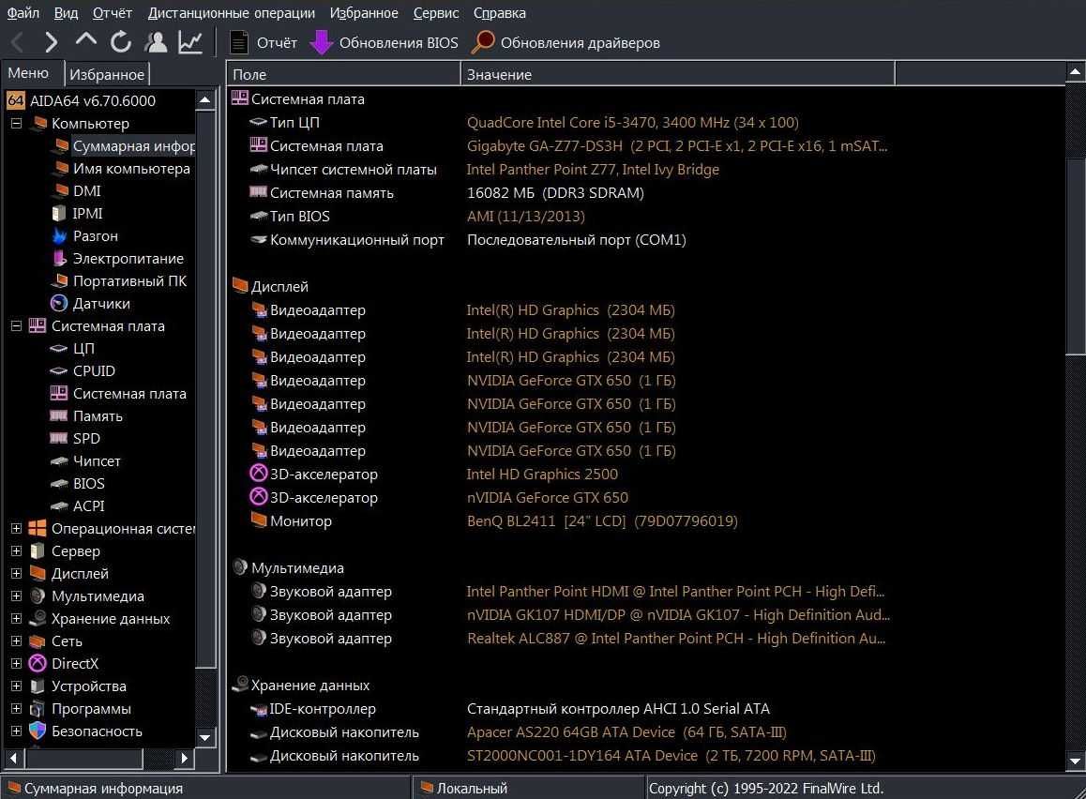Click the Отчёт toolbar button
The height and width of the screenshot is (799, 1086).
[264, 43]
